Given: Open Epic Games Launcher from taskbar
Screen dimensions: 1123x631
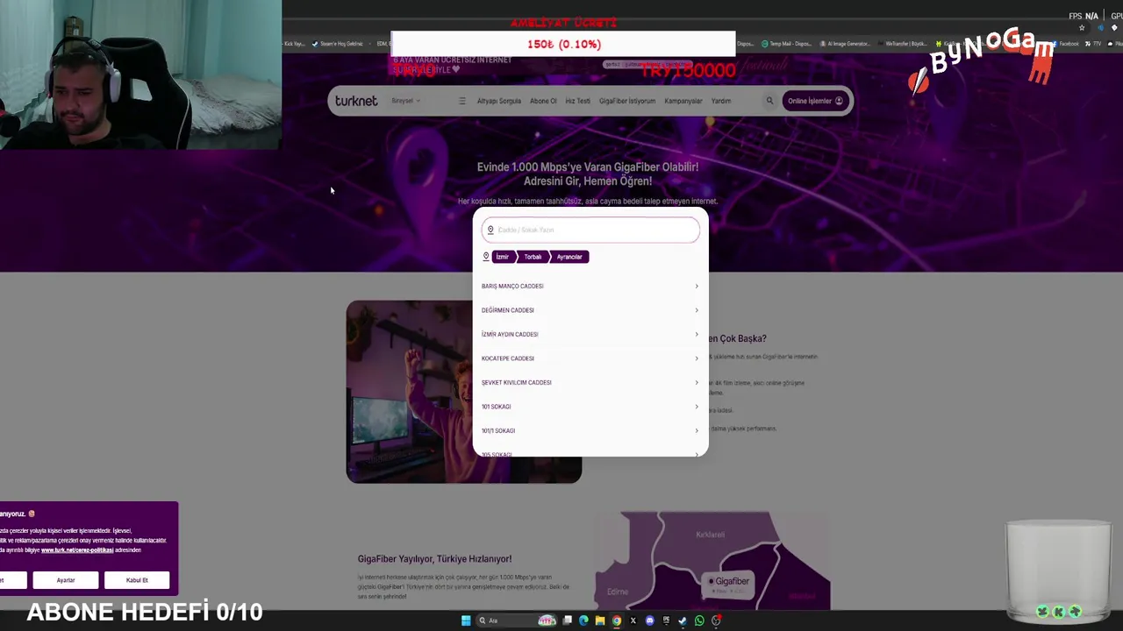Looking at the screenshot, I should click(666, 620).
